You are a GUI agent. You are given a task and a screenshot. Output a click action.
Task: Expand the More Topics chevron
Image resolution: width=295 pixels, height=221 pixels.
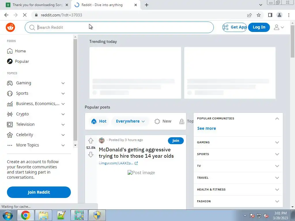(x=63, y=145)
